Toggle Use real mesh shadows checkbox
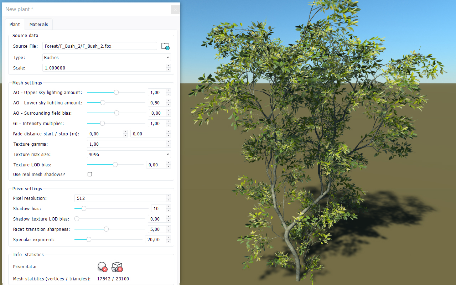This screenshot has width=456, height=285. click(x=90, y=175)
